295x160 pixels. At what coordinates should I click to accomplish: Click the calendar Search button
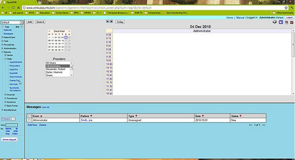coord(40,22)
